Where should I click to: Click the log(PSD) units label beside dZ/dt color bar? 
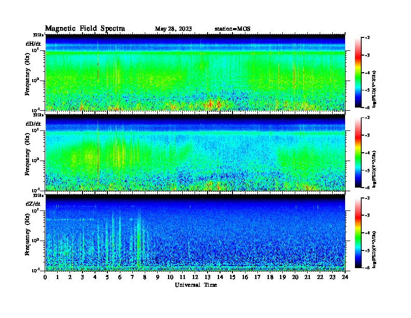[374, 249]
